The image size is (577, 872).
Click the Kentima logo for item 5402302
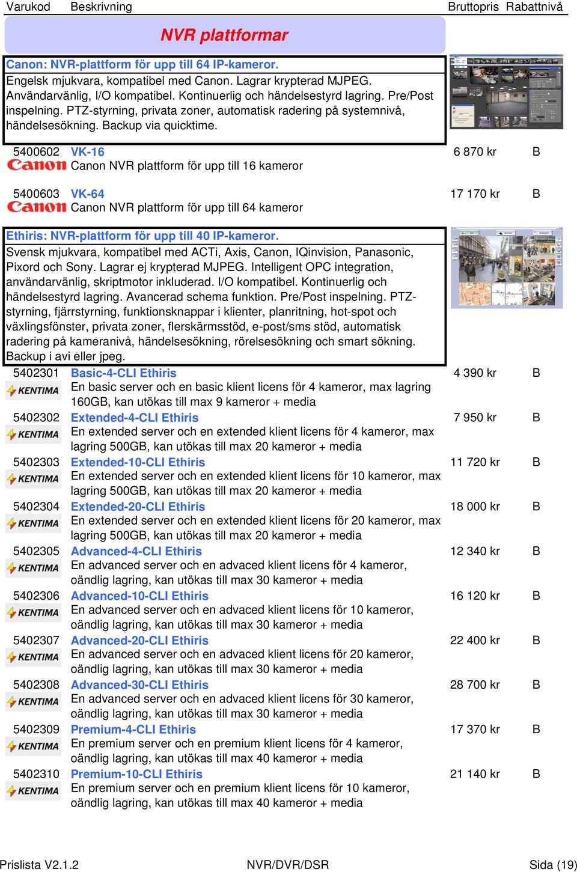(x=33, y=434)
